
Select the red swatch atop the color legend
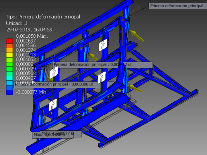(10, 41)
